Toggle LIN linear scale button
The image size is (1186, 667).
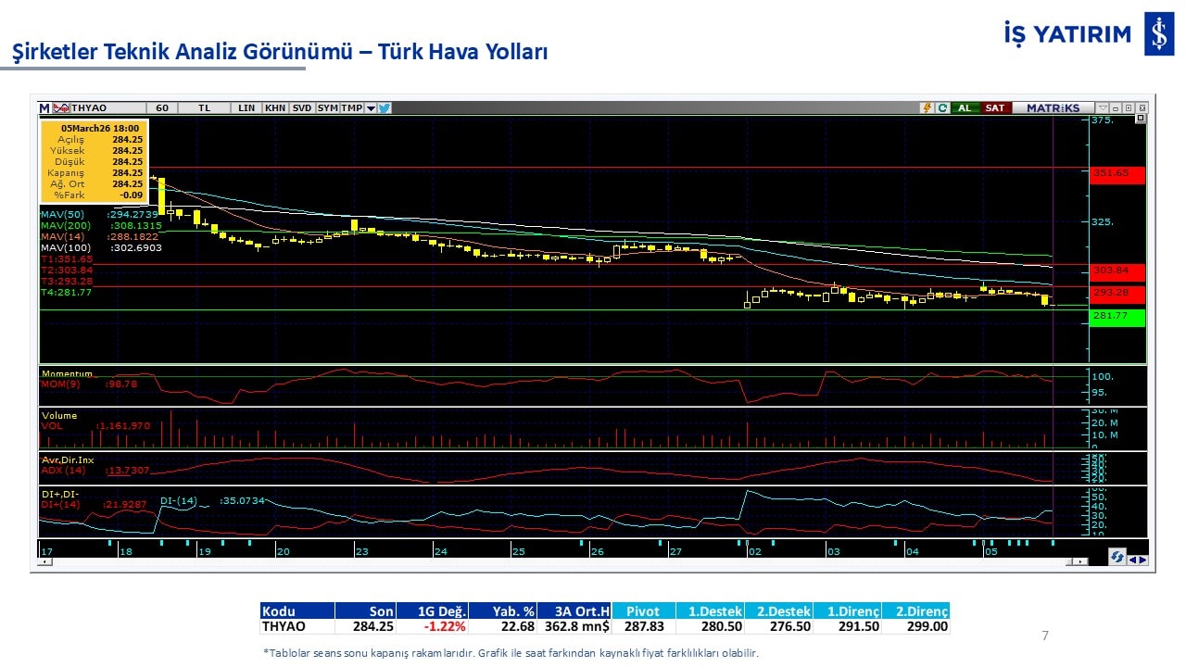246,108
